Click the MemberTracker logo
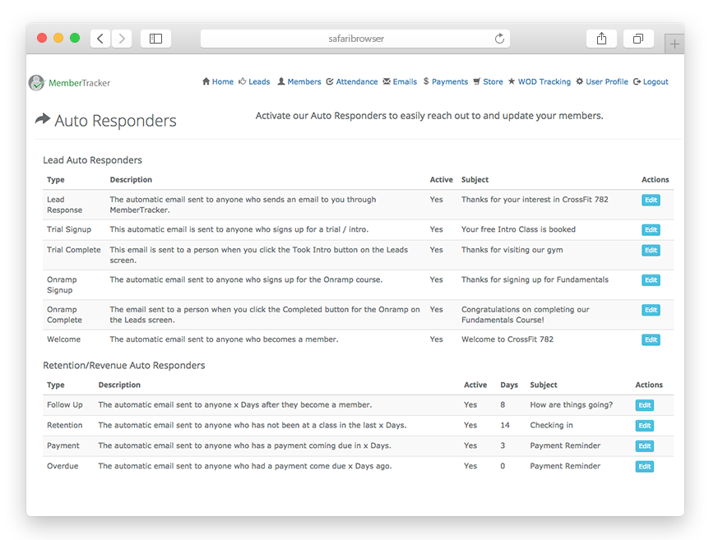The height and width of the screenshot is (540, 709). coord(70,83)
